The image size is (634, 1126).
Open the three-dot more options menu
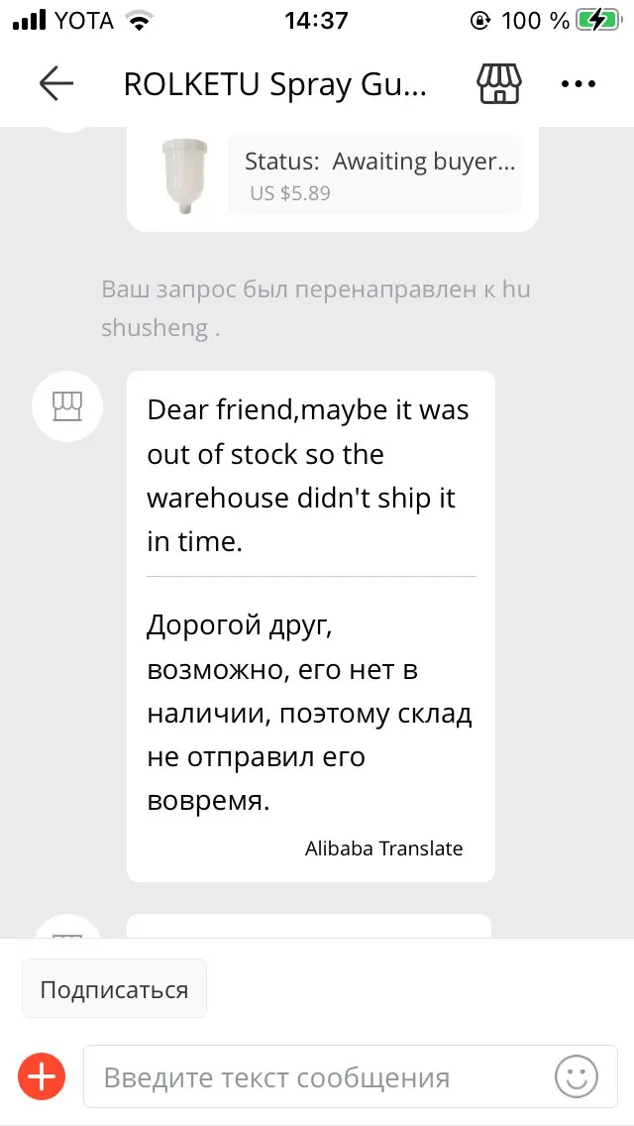tap(579, 84)
